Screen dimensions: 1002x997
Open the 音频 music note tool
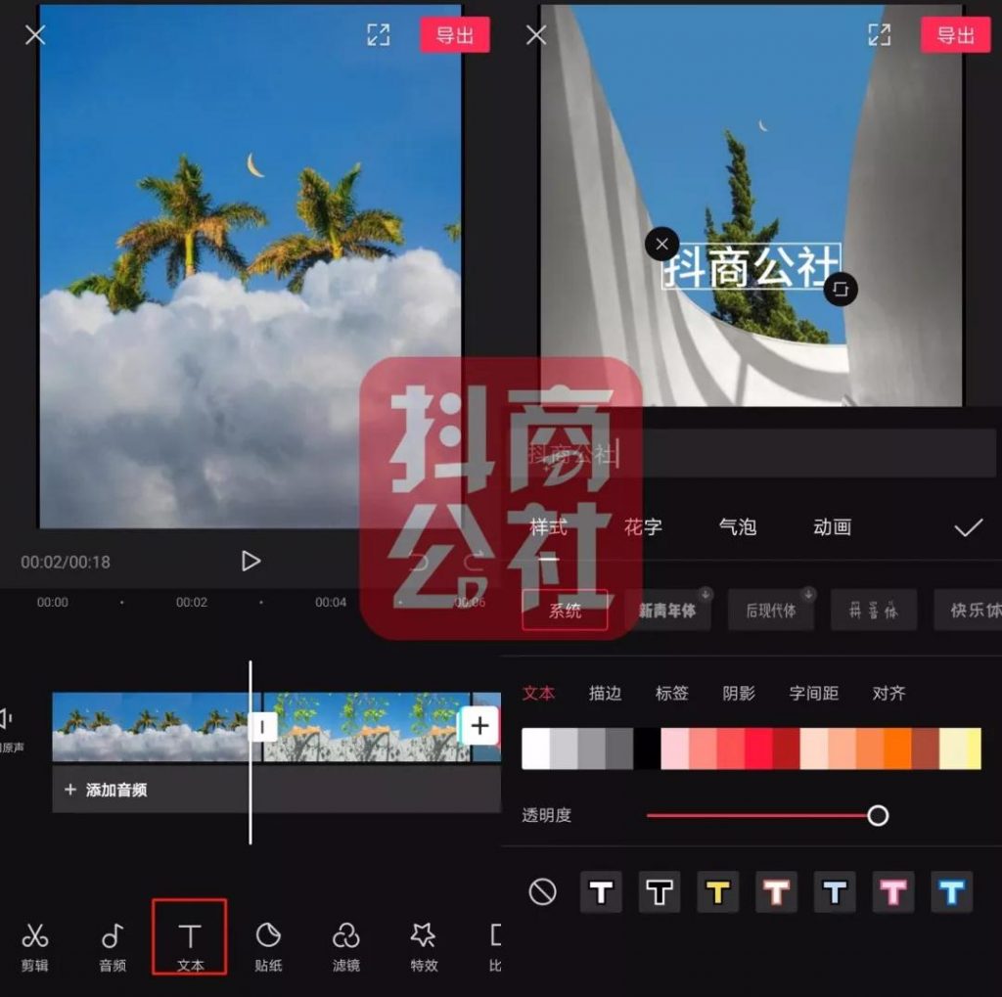coord(113,946)
